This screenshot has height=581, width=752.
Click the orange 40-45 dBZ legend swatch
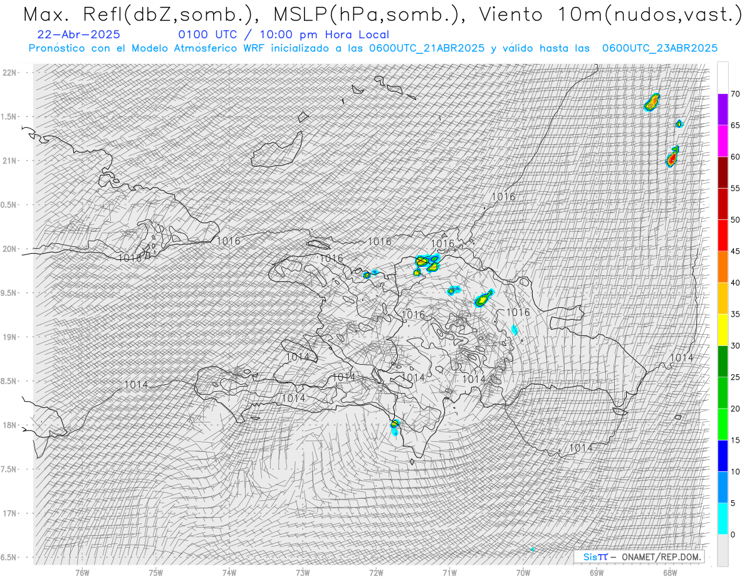723,267
